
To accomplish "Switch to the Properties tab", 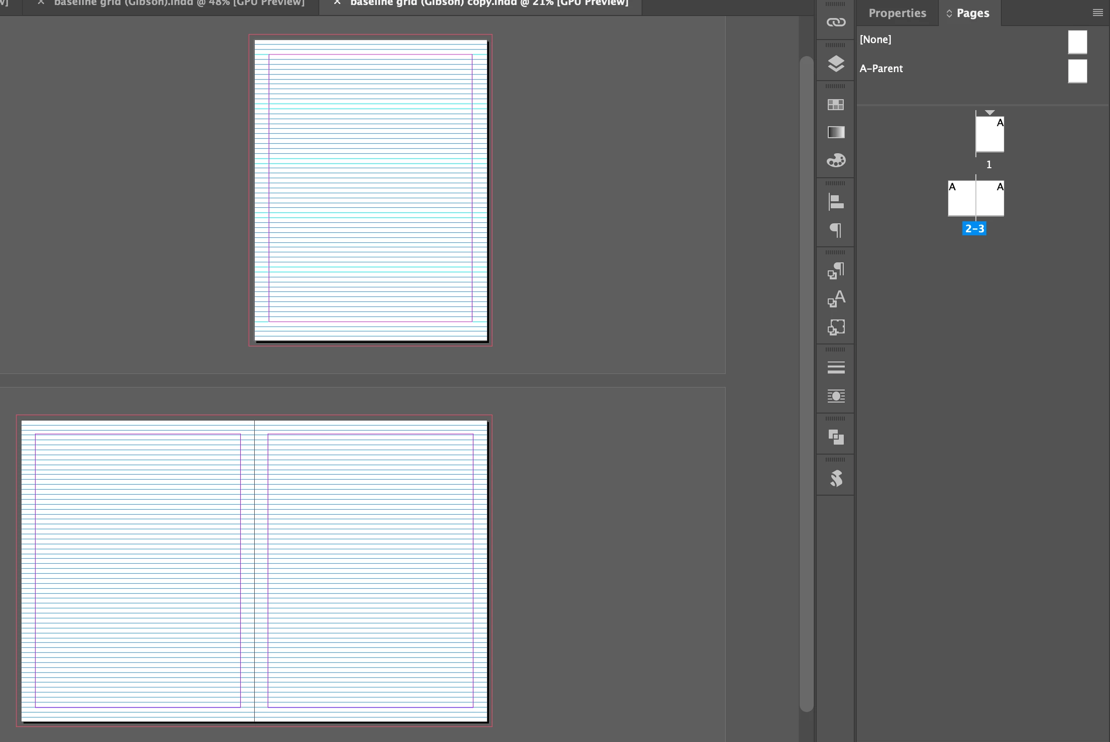I will [897, 13].
